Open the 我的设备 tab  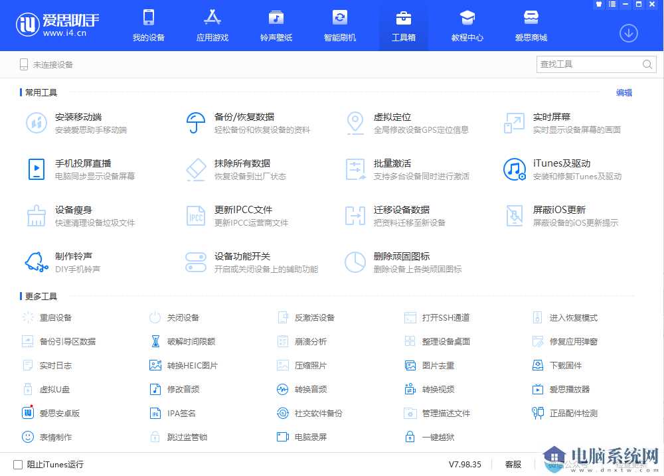pos(148,25)
